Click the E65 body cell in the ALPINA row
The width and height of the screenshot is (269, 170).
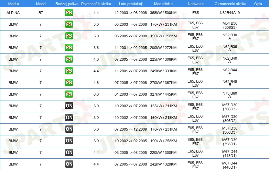point(196,13)
